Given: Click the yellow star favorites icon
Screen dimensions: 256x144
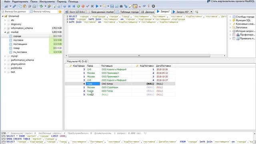Looking at the screenshot, I should (x=60, y=12).
